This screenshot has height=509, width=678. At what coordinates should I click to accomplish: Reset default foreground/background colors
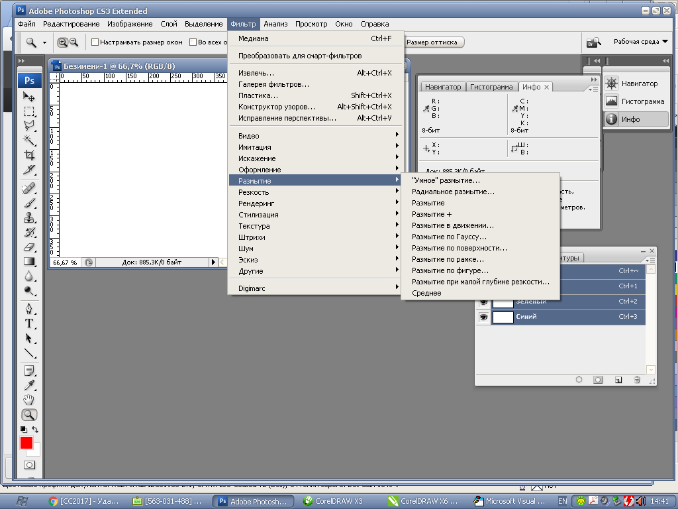click(x=24, y=429)
